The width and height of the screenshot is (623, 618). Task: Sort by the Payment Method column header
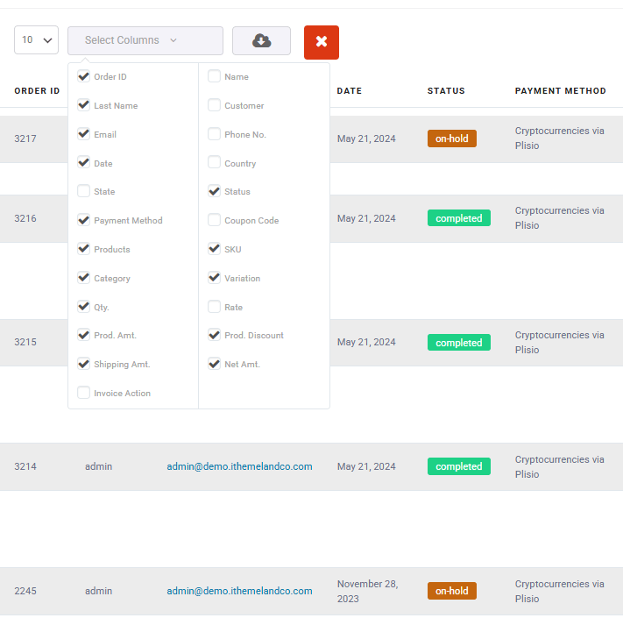point(560,91)
